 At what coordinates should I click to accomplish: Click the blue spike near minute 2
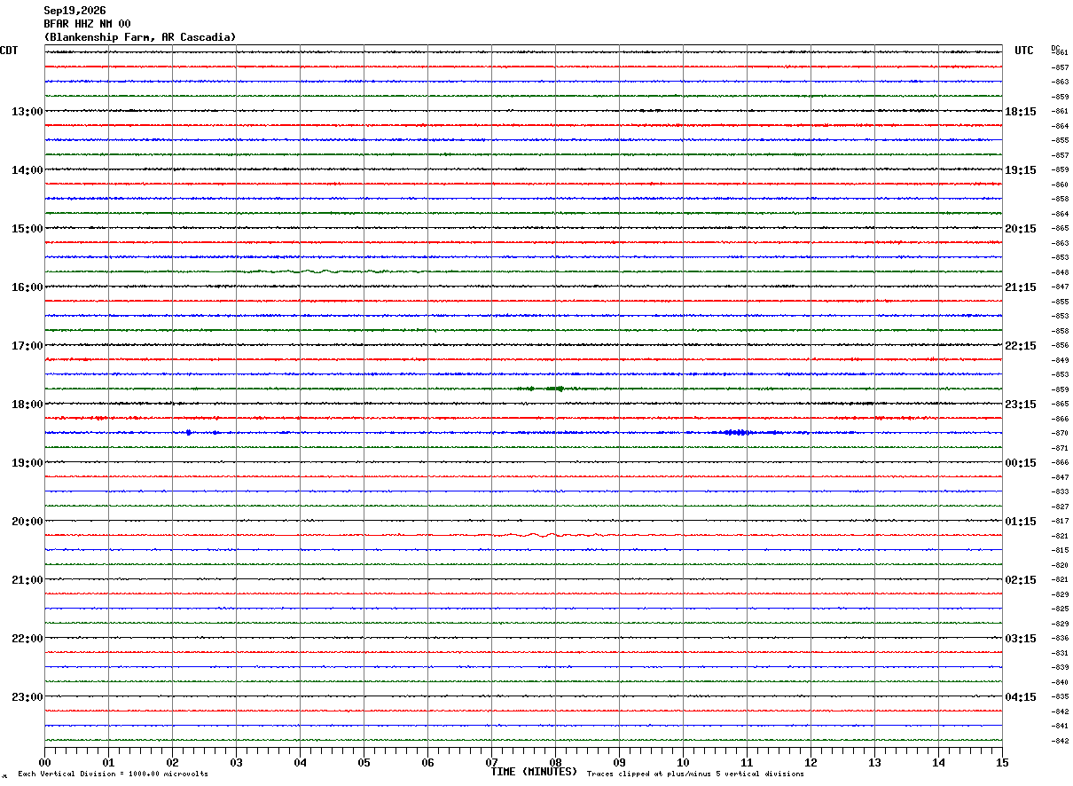[189, 432]
